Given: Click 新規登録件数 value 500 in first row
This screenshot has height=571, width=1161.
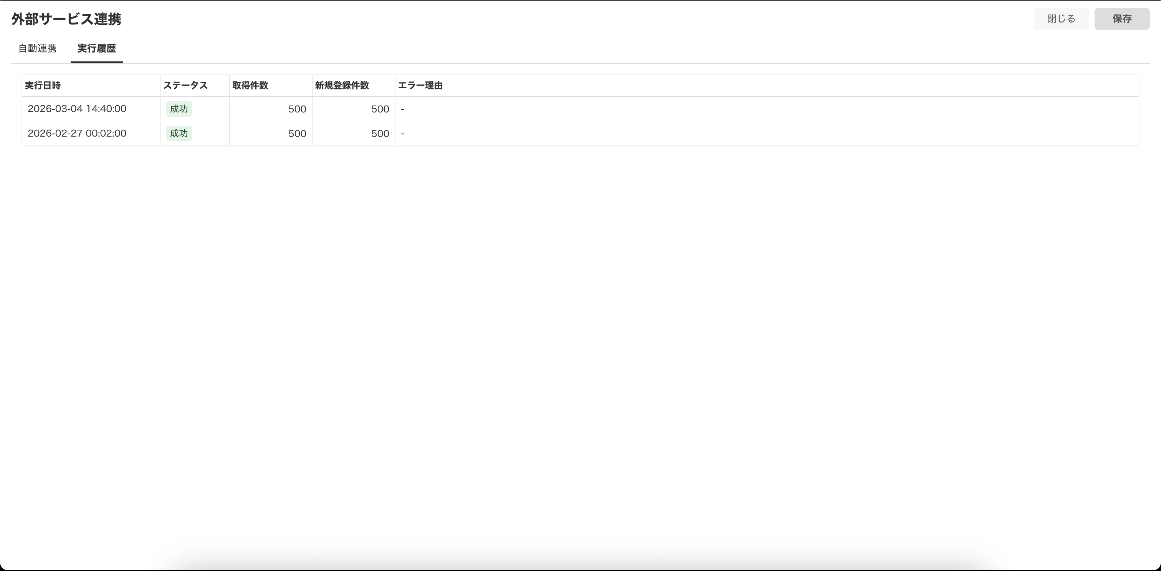Looking at the screenshot, I should tap(380, 109).
